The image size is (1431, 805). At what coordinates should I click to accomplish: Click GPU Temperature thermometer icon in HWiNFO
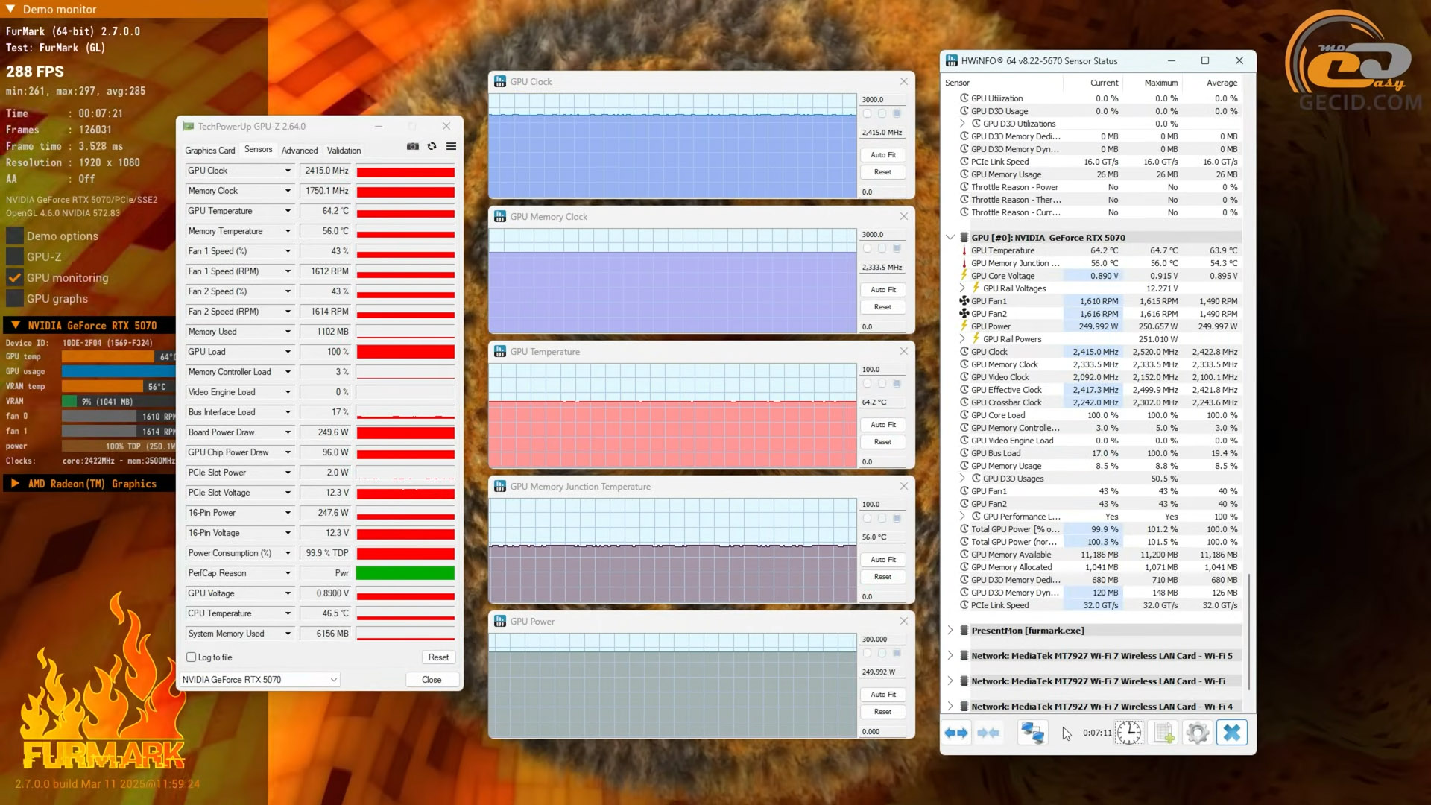[x=964, y=250]
